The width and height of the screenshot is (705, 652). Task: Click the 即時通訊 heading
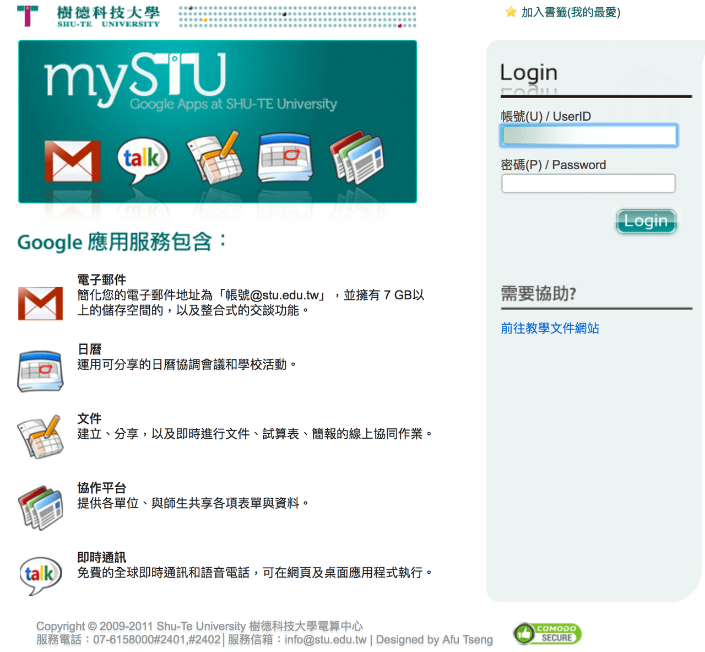(x=102, y=557)
